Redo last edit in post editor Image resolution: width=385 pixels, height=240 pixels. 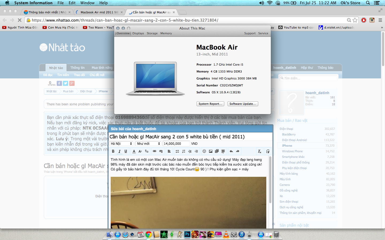(238, 151)
